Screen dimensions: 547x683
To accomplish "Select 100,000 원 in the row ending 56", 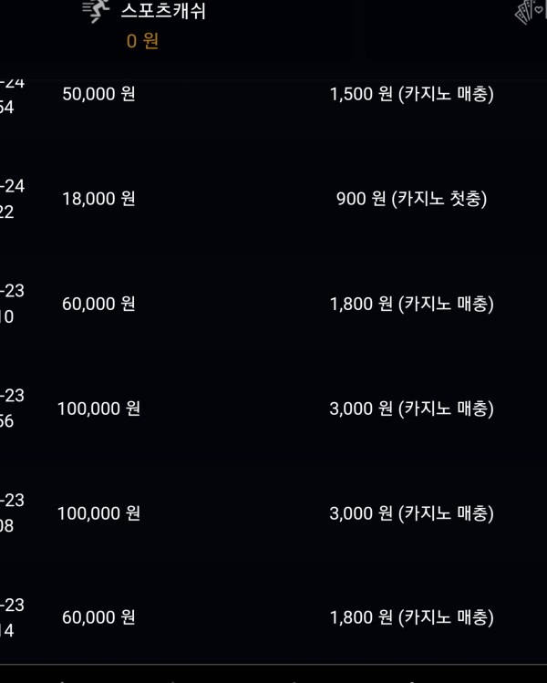I will 98,409.
